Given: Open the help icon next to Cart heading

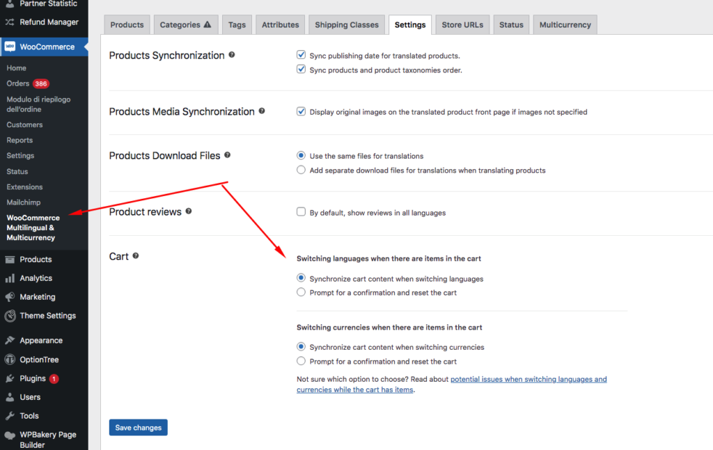Looking at the screenshot, I should tap(134, 256).
